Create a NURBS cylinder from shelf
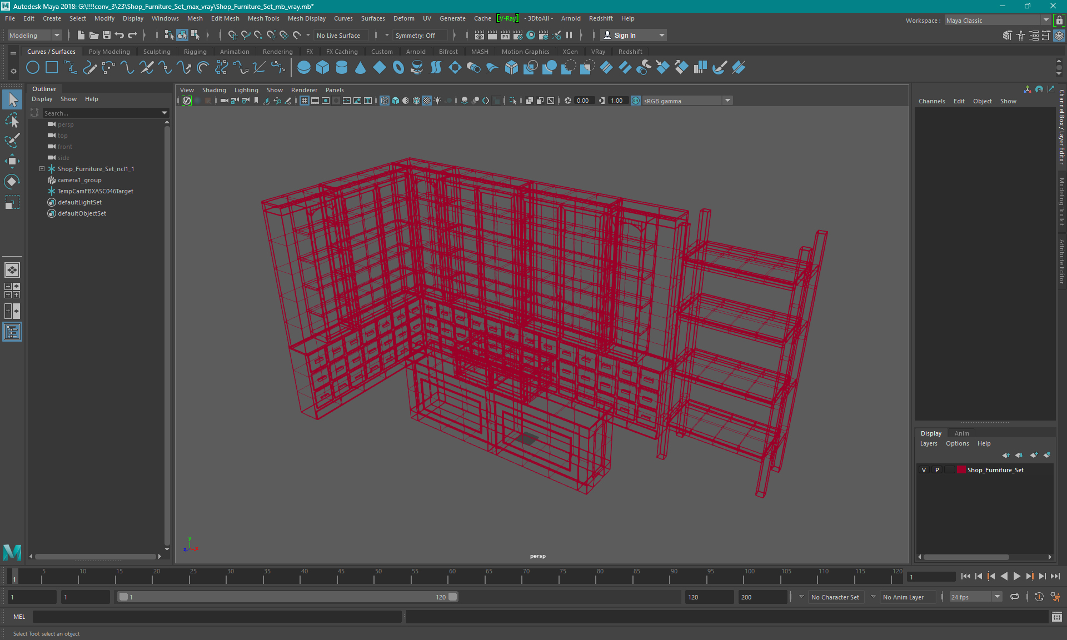Viewport: 1067px width, 640px height. coord(342,68)
